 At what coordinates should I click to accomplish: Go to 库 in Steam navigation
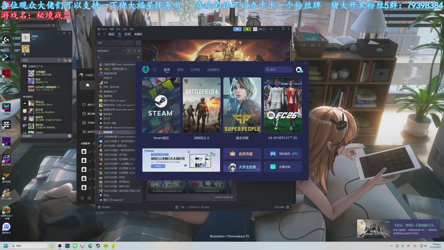119,34
